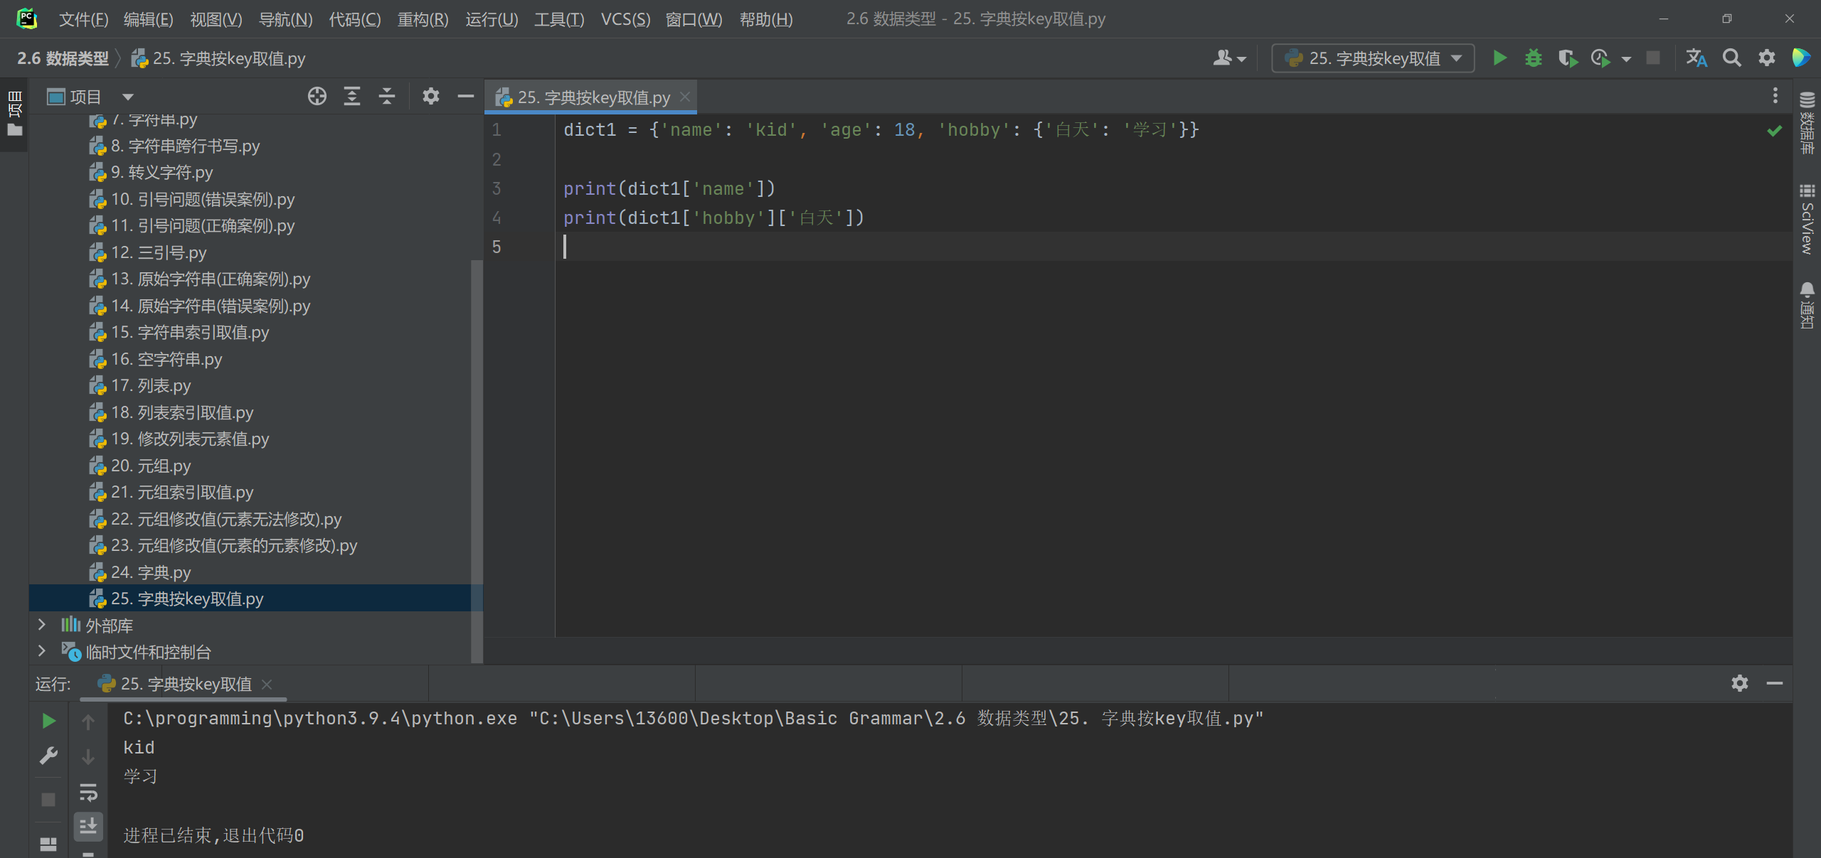
Task: Open the 视图(V) menu
Action: click(x=216, y=19)
